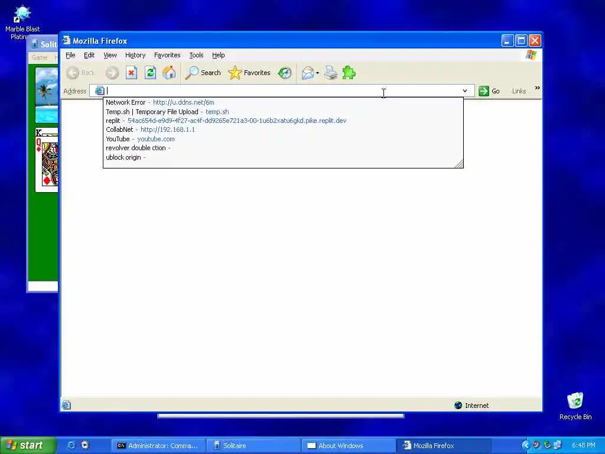Click the palm tree deck in Solitaire

(47, 95)
